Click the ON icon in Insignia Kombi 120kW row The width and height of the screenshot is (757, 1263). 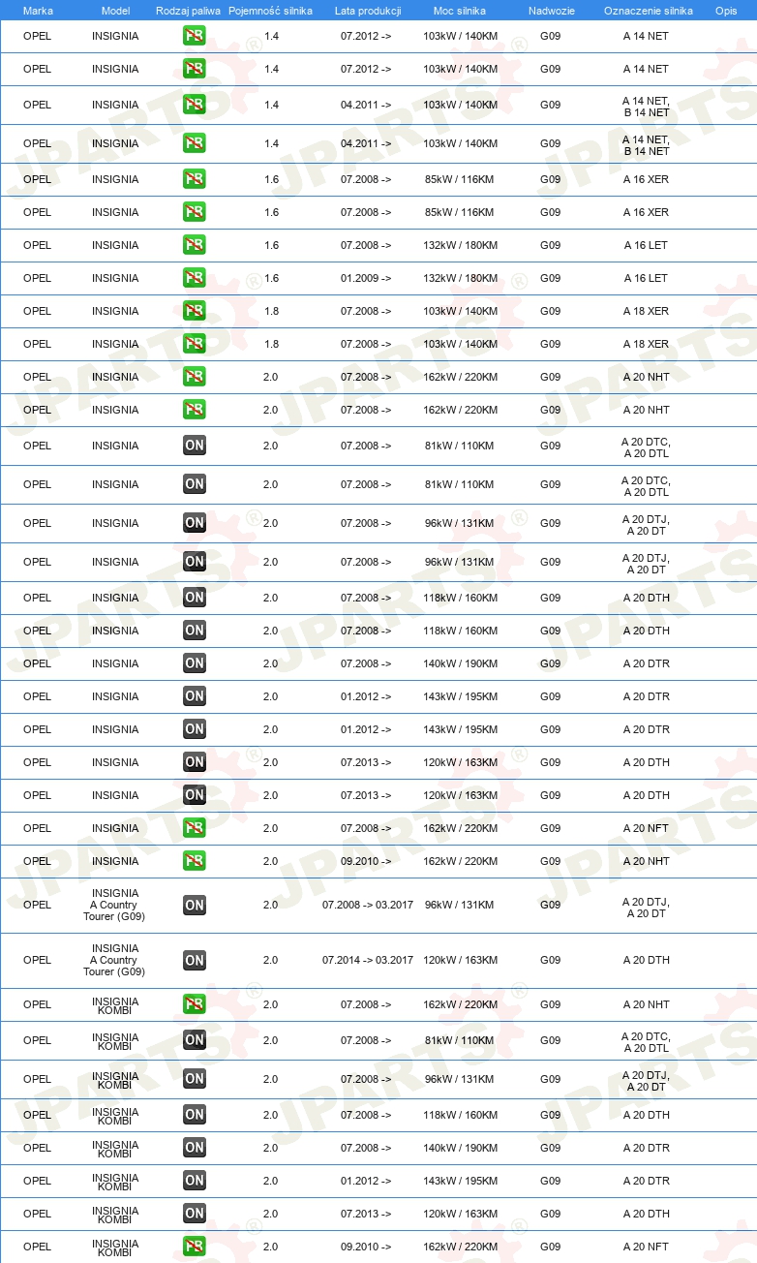[195, 1214]
